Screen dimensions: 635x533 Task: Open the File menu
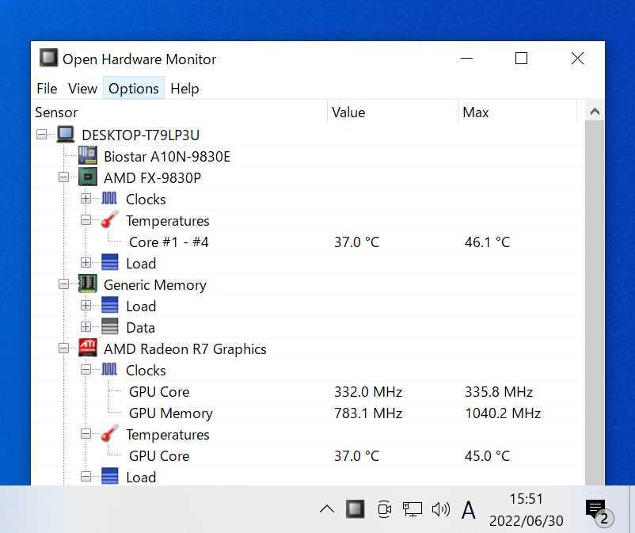pos(47,88)
